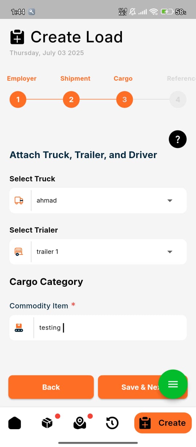Tap the orange truck icon in Select Truck

pyautogui.click(x=19, y=201)
